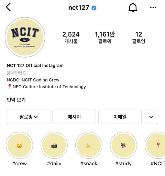This screenshot has height=176, width=165.
Task: Open the NCIT 127 profile picture
Action: tap(25, 37)
